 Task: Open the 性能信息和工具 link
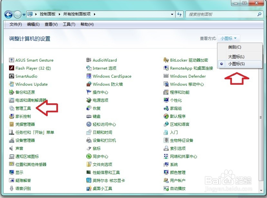point(106,172)
